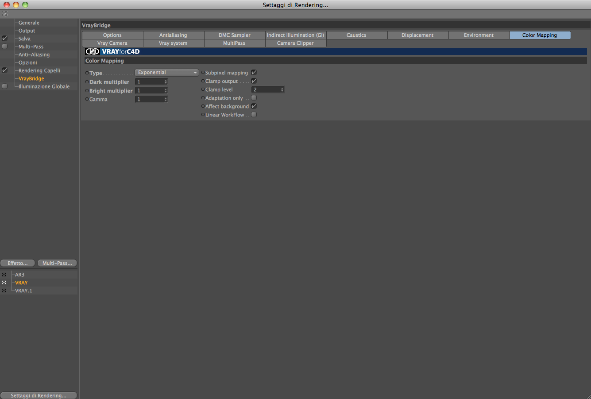Go to the Camera Clipper tab

(x=296, y=43)
